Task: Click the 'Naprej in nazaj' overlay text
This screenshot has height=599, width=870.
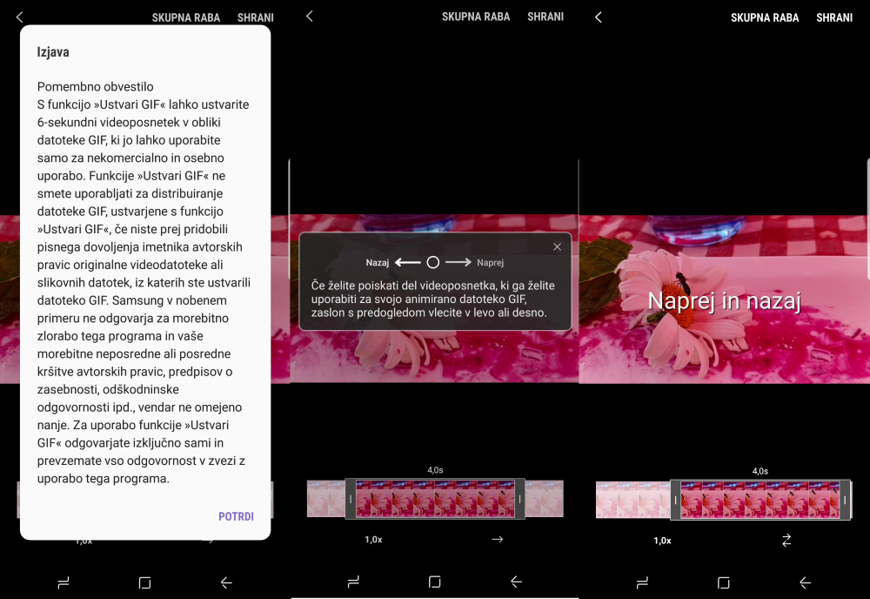Action: point(724,301)
